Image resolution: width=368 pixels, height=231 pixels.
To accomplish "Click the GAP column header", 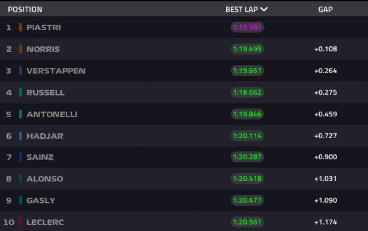I will click(x=325, y=9).
